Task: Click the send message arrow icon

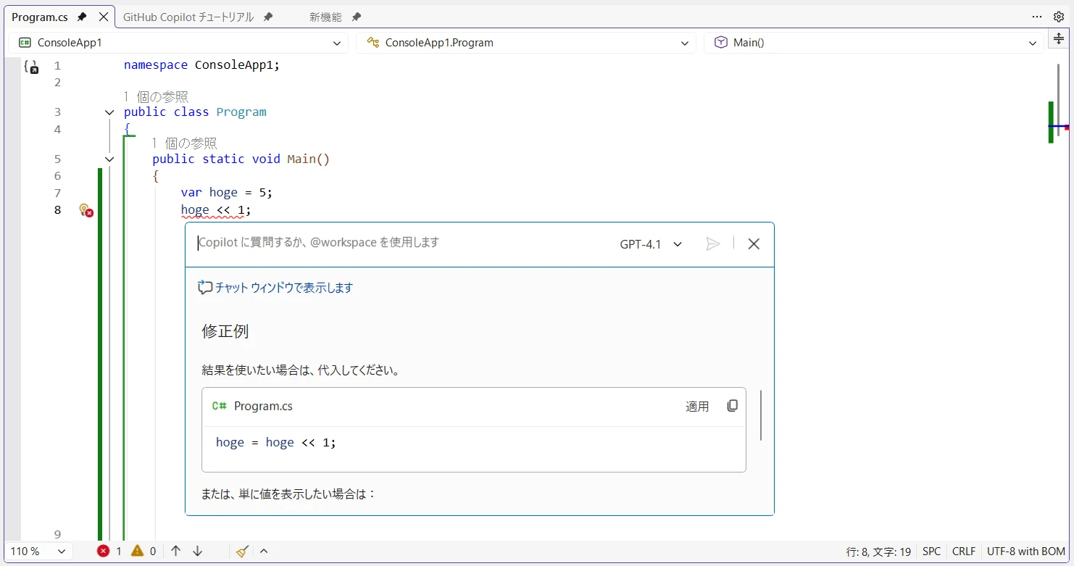Action: tap(712, 244)
